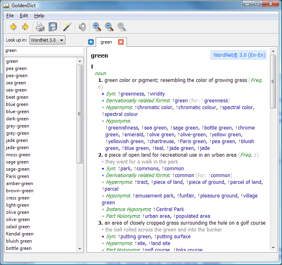Select 'moss green' in the word list
The width and height of the screenshot is (282, 265).
pos(18,155)
